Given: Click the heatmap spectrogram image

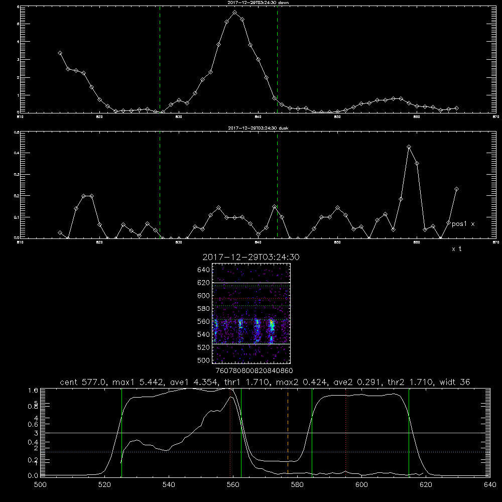Looking at the screenshot, I should [252, 313].
